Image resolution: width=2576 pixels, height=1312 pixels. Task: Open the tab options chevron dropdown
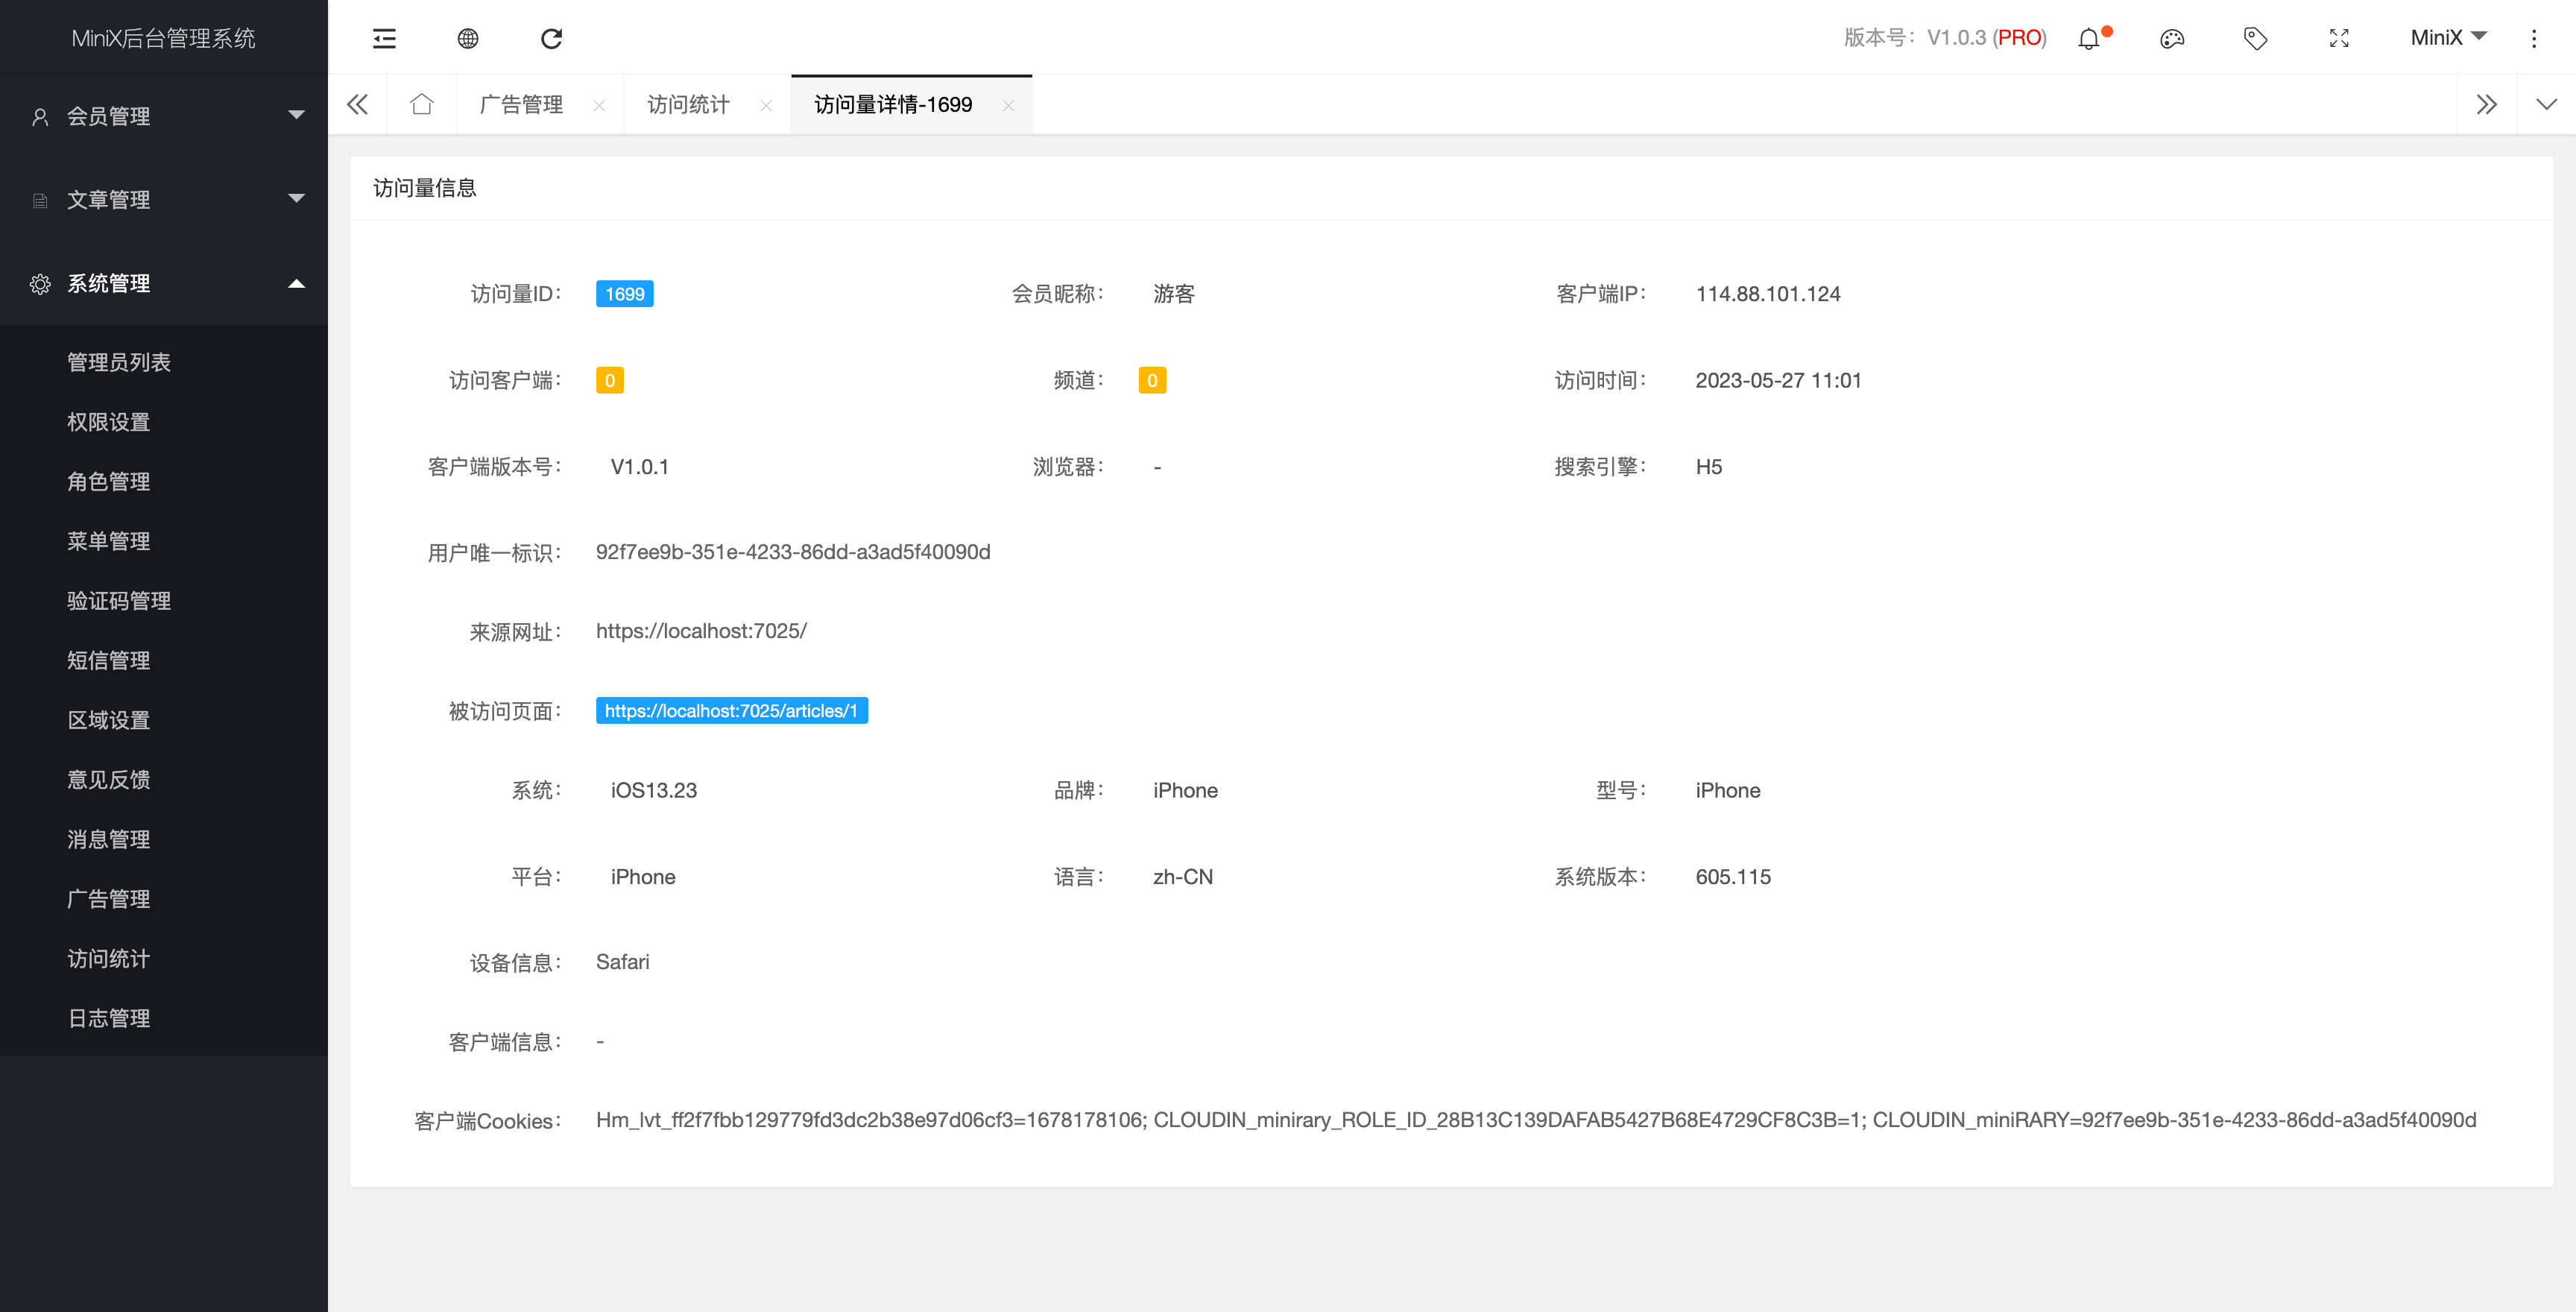(x=2546, y=104)
